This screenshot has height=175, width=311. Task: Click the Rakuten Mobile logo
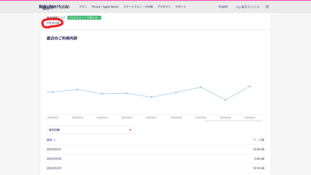(x=54, y=7)
